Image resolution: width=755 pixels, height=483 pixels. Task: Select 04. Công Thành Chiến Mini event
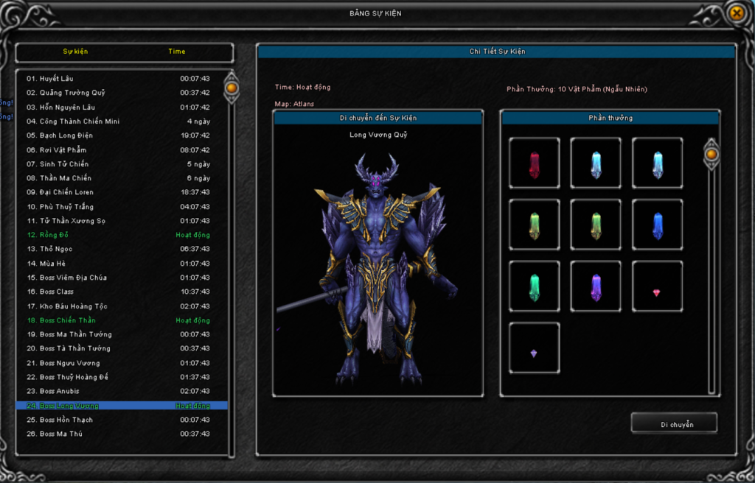[73, 121]
